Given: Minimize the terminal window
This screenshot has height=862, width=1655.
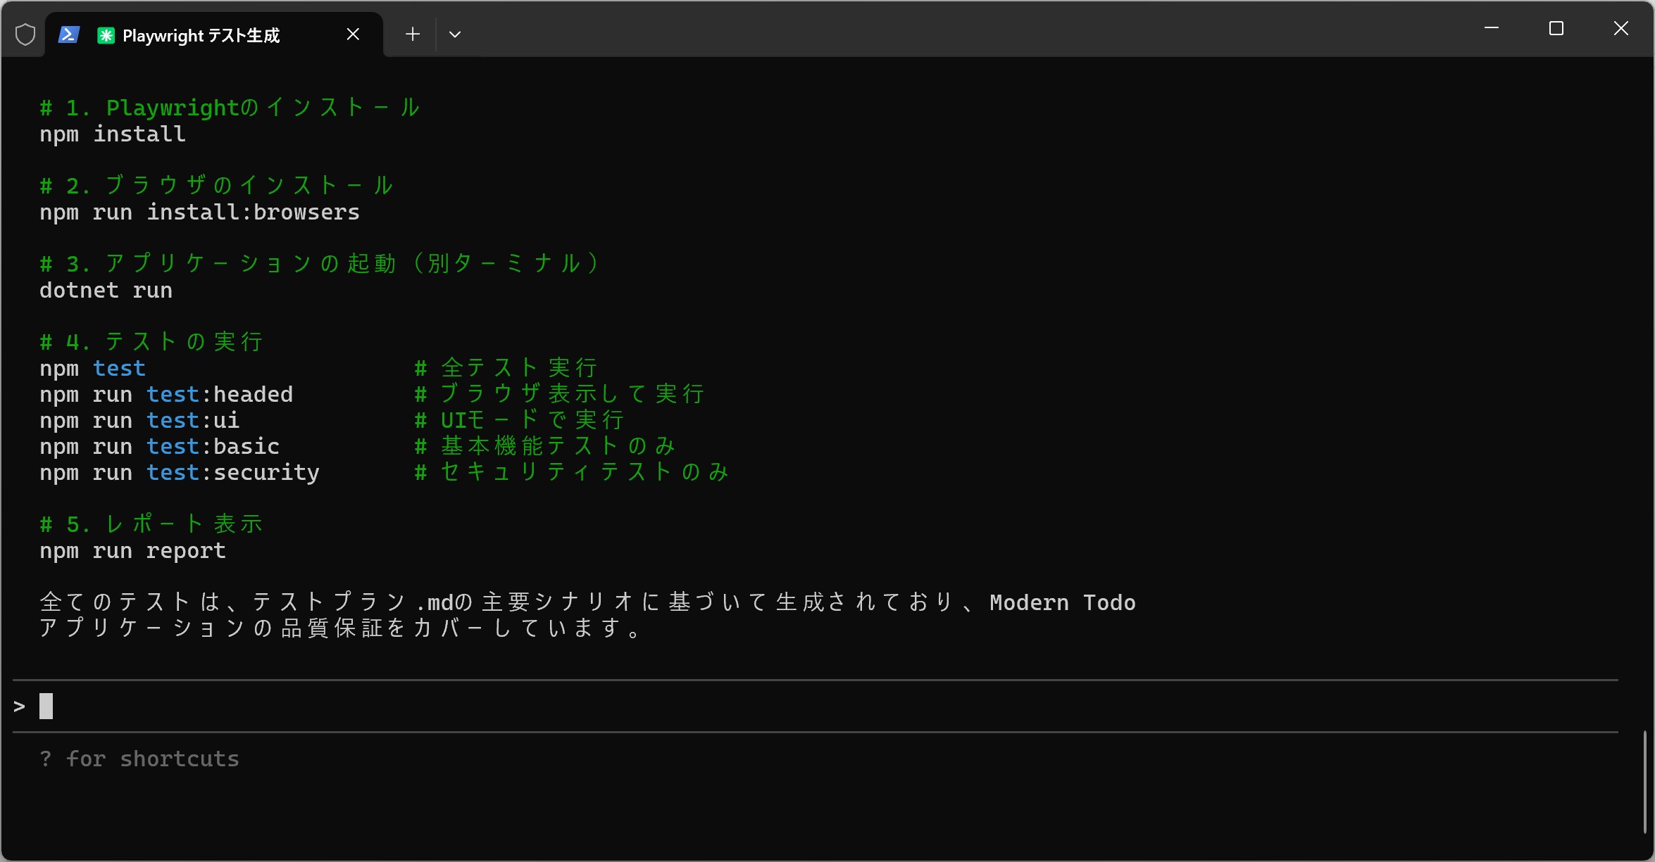Looking at the screenshot, I should 1491,28.
